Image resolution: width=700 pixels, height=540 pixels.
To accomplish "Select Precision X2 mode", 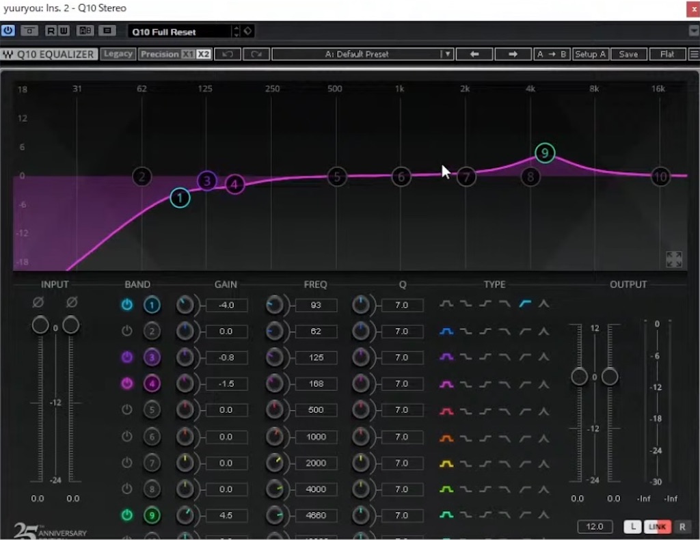I will tap(203, 54).
